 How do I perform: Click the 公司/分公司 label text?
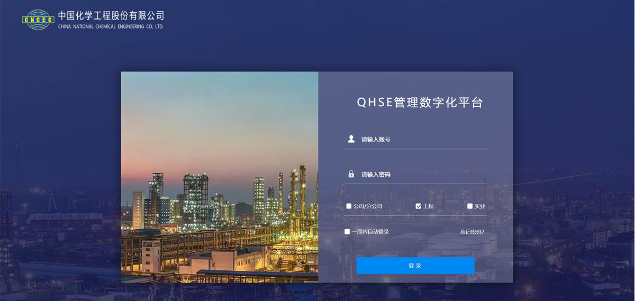(x=368, y=206)
